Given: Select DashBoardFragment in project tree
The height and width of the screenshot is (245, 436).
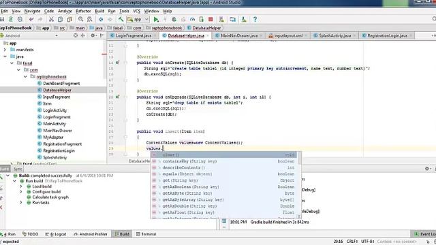Looking at the screenshot, I should [61, 83].
